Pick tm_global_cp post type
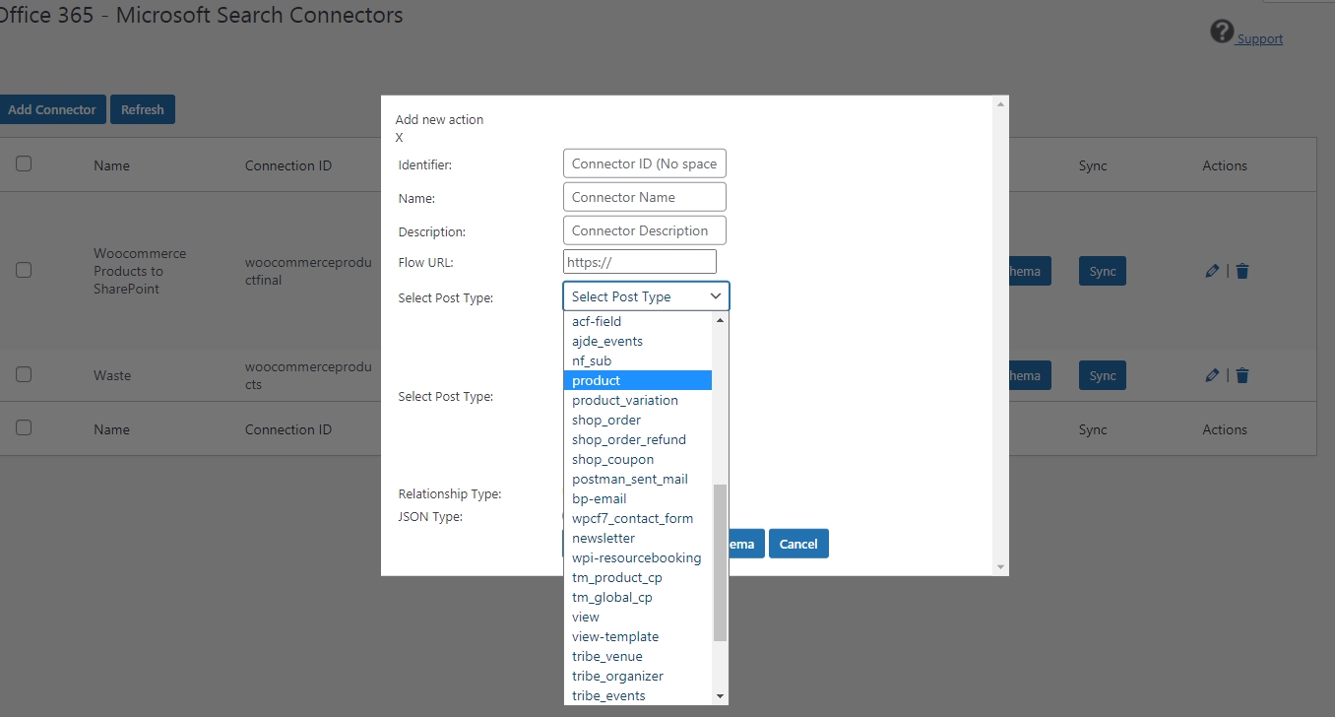This screenshot has width=1335, height=717. 638,597
